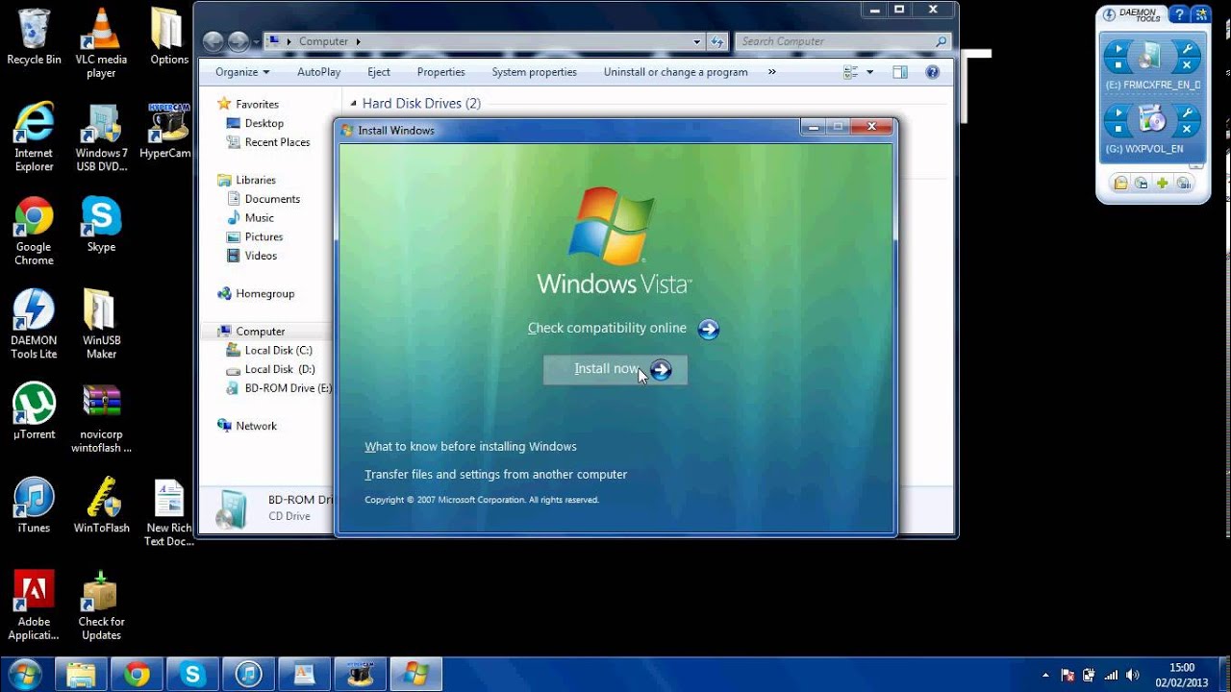Select DAEMON Tools Lite desktop icon

pos(34,325)
